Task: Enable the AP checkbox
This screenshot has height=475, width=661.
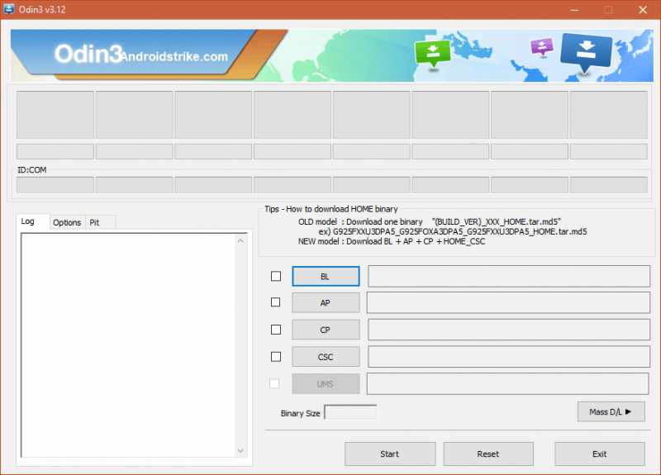Action: point(275,302)
